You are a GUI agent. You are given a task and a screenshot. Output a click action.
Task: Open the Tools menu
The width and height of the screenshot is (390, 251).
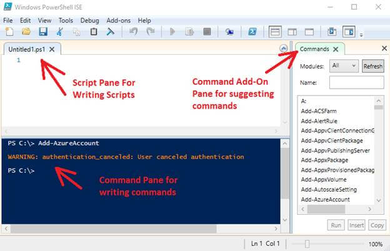pos(66,21)
